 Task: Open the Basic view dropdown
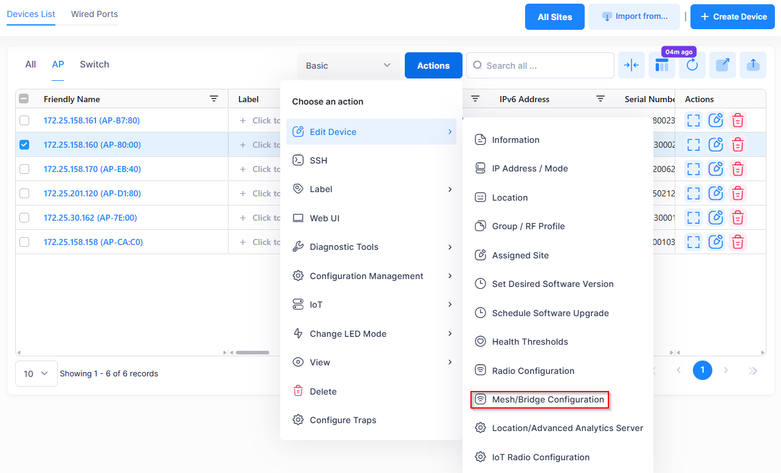click(348, 66)
